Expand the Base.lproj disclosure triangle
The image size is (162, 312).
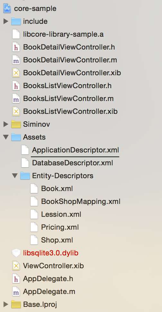[6, 304]
